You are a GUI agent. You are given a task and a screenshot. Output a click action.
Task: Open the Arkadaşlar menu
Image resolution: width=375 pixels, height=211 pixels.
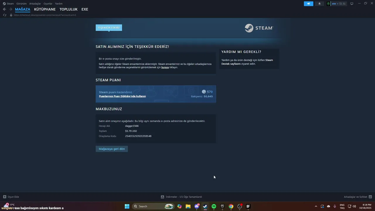point(35,4)
